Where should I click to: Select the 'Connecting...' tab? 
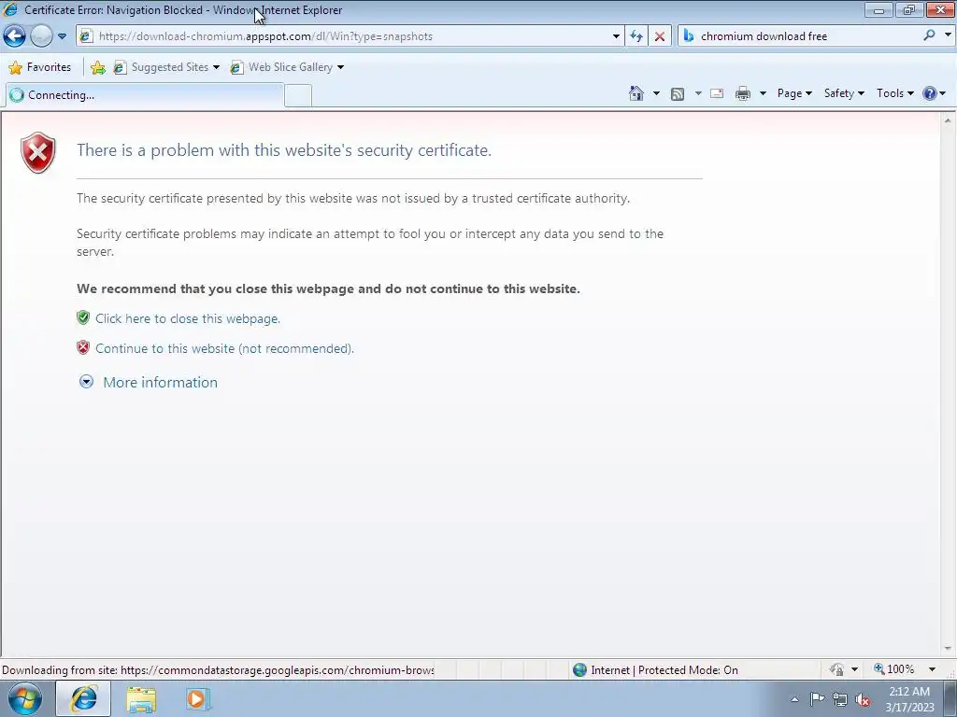(145, 95)
